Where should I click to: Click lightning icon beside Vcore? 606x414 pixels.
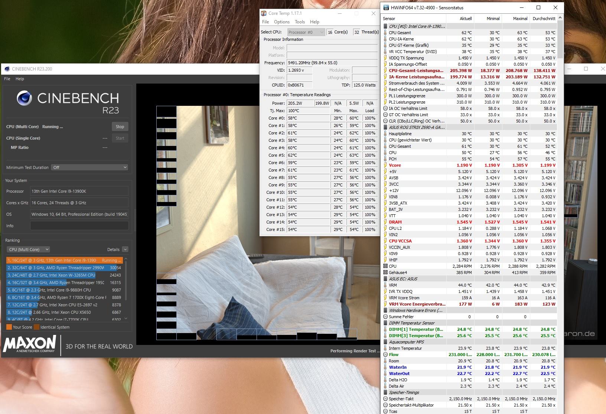coord(385,165)
